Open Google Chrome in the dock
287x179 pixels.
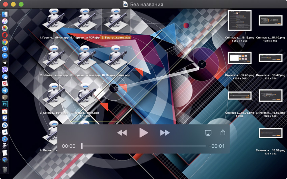(x=5, y=42)
